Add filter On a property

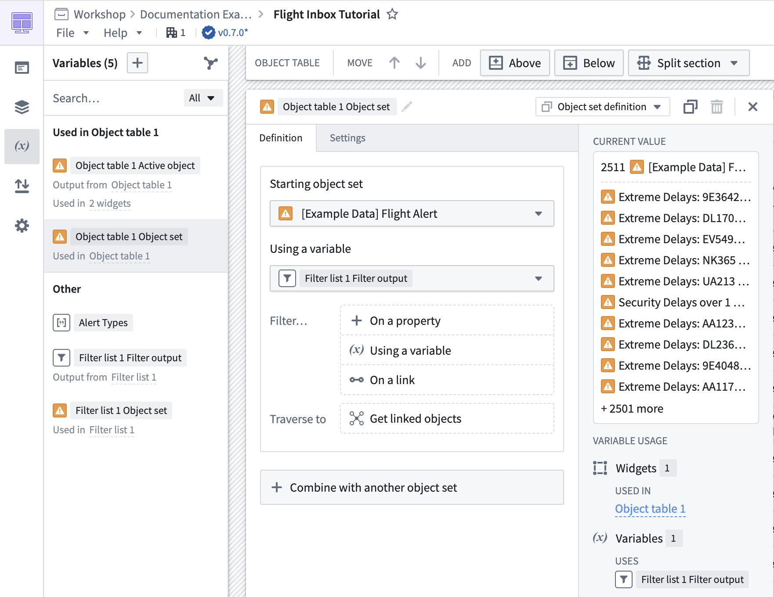(x=447, y=320)
